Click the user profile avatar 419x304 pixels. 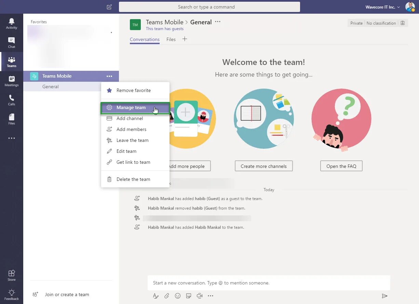(x=410, y=7)
